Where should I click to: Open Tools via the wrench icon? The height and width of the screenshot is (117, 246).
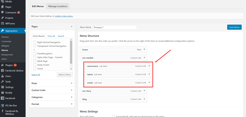pyautogui.click(x=3, y=82)
